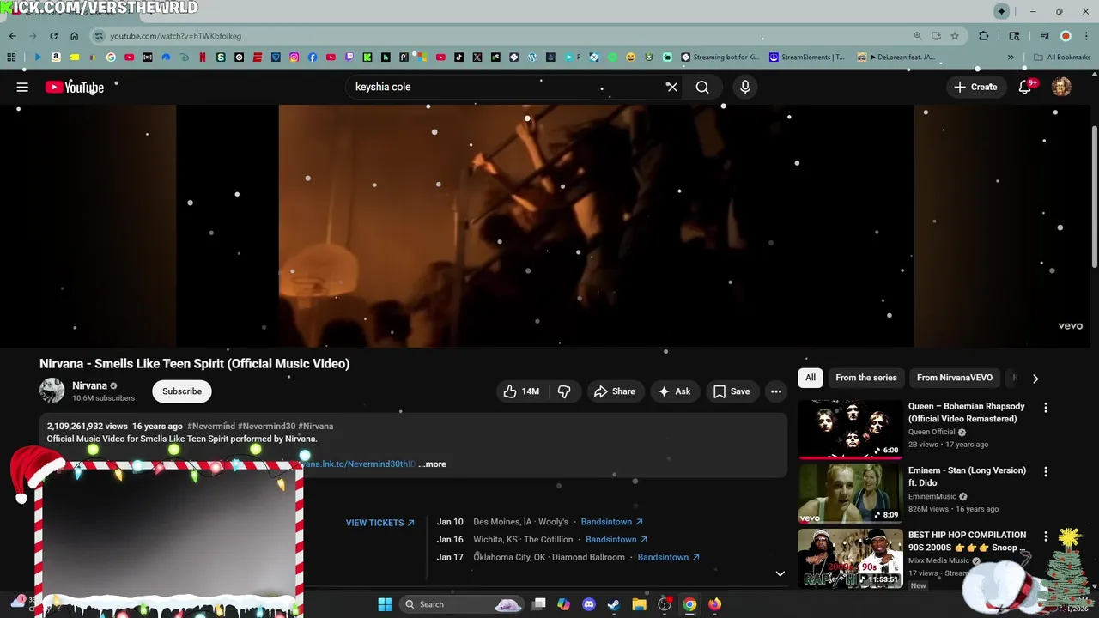This screenshot has width=1099, height=618.
Task: Open options for the Queen Bohemian Rhapsody video
Action: [1046, 408]
